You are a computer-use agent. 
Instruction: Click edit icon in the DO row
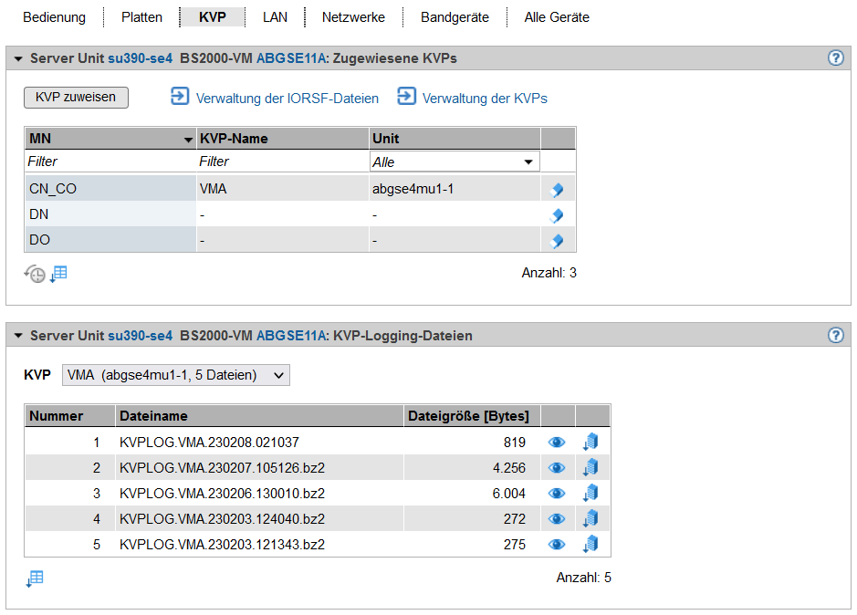[557, 241]
